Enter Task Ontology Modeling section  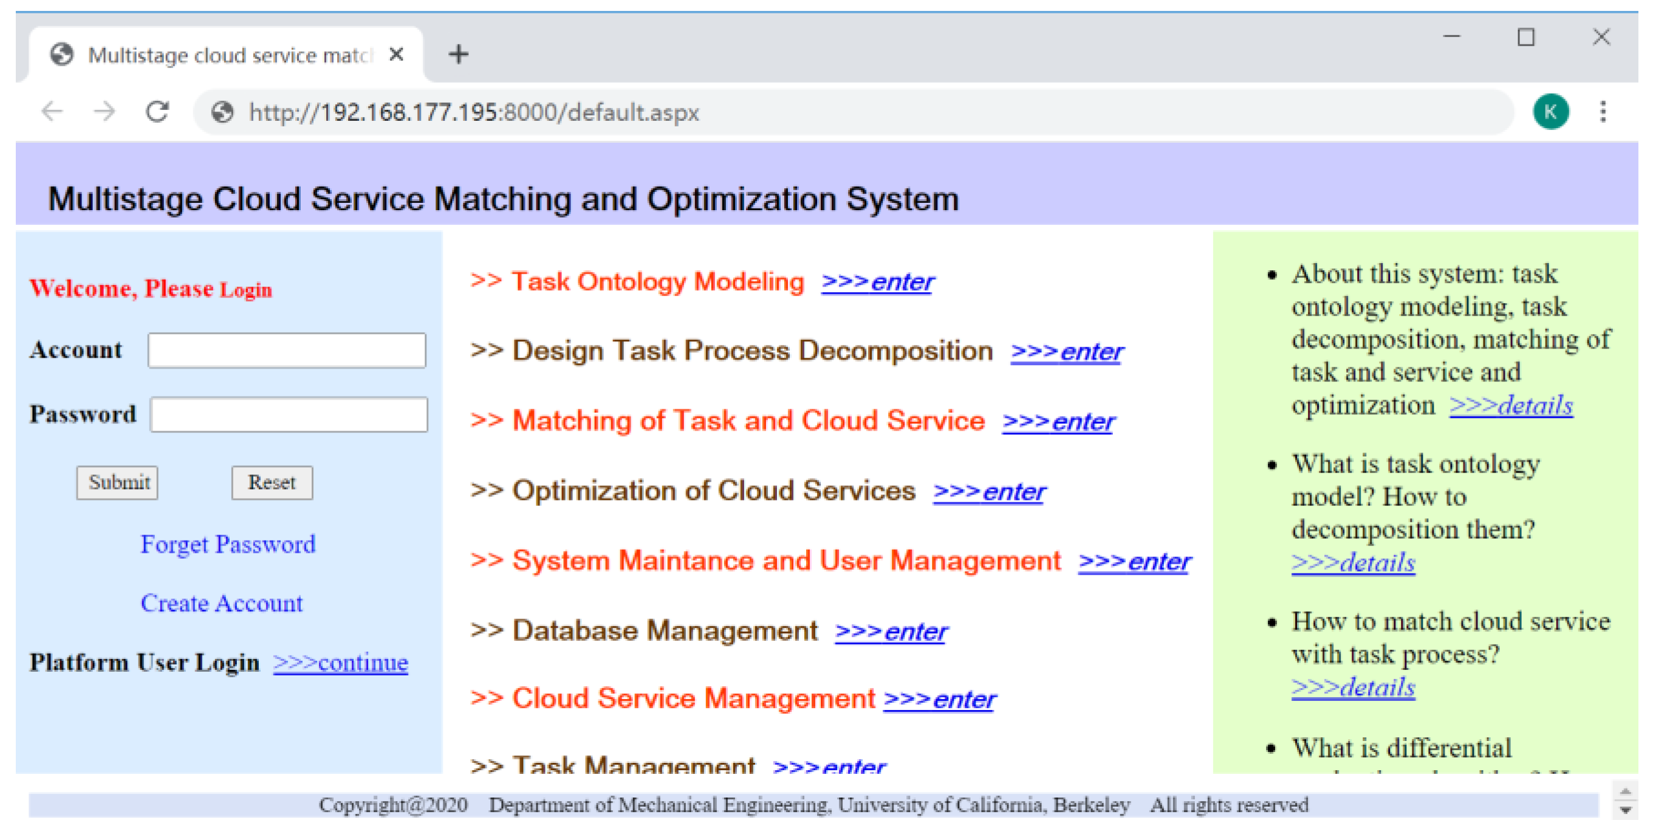point(877,282)
